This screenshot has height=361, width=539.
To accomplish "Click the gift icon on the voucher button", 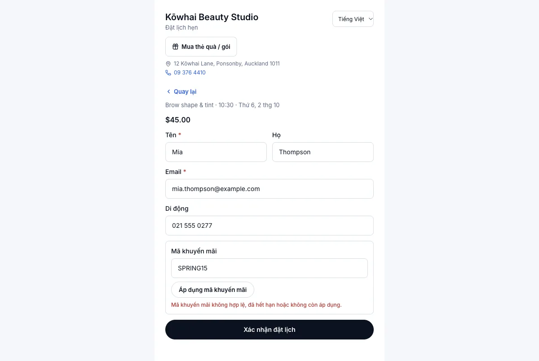I will click(x=176, y=47).
